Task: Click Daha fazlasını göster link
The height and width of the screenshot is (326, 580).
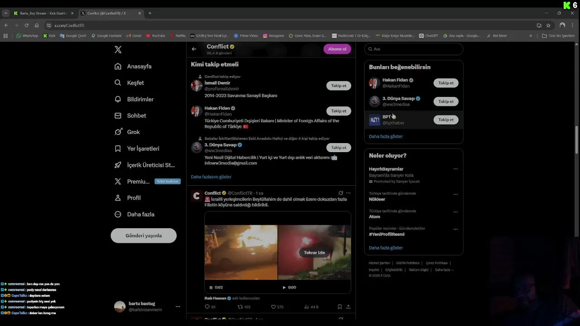Action: (211, 177)
